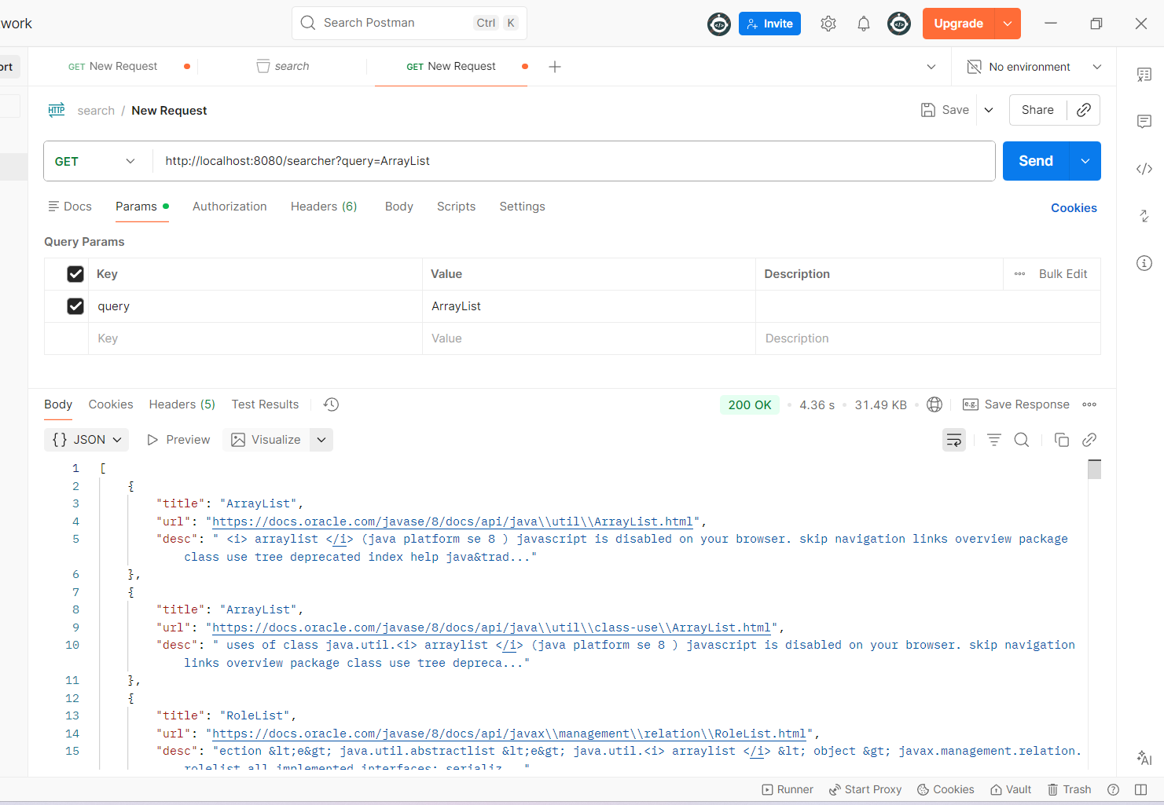This screenshot has width=1164, height=805.
Task: Click the Invite button
Action: (x=769, y=24)
